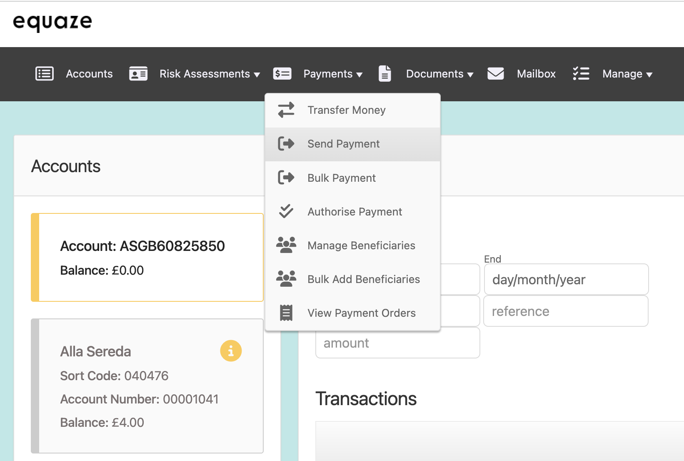Click the Payments money icon in navbar
Viewport: 684px width, 461px height.
point(282,74)
